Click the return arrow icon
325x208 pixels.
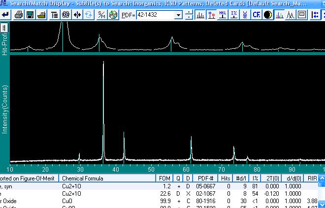point(6,15)
